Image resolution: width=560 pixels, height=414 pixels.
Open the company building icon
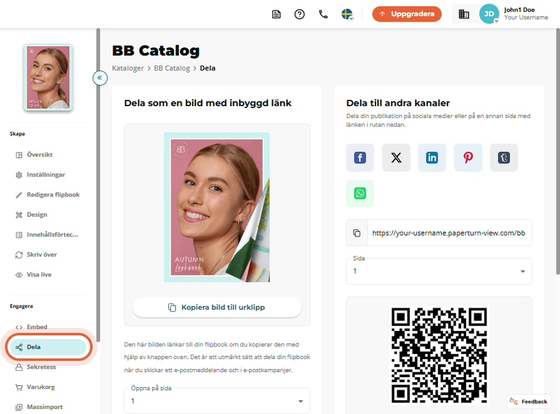point(464,14)
